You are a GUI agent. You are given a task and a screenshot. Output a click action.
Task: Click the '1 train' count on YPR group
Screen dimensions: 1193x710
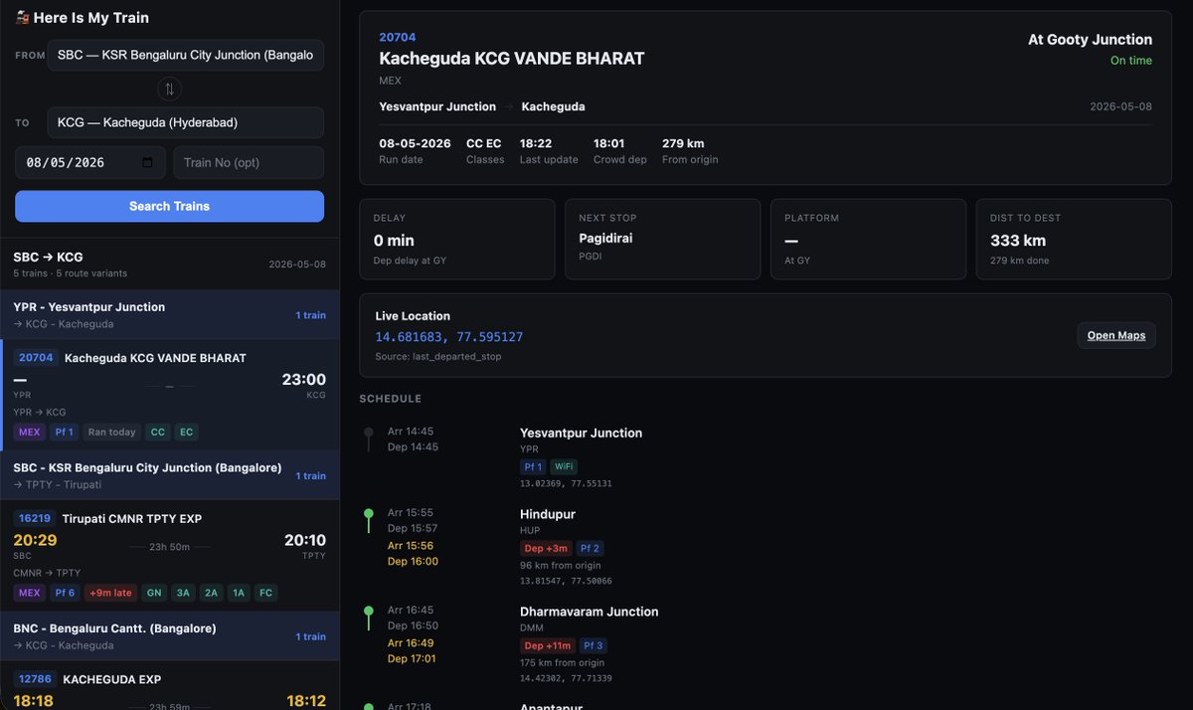[310, 315]
